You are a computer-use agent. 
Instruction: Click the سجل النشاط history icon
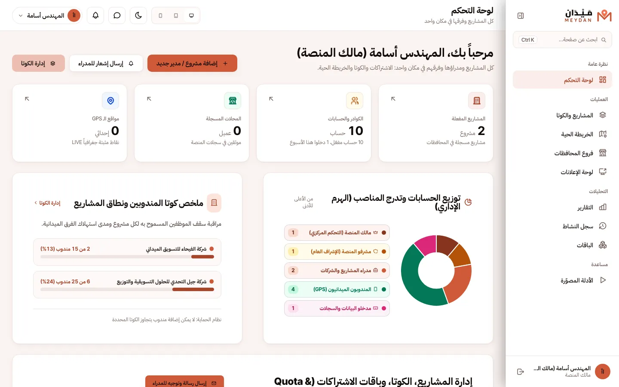pyautogui.click(x=603, y=226)
